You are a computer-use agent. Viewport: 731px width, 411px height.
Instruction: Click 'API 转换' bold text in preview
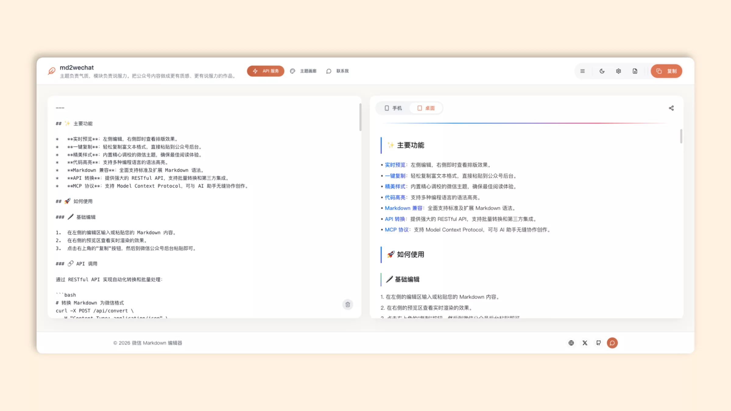[395, 219]
